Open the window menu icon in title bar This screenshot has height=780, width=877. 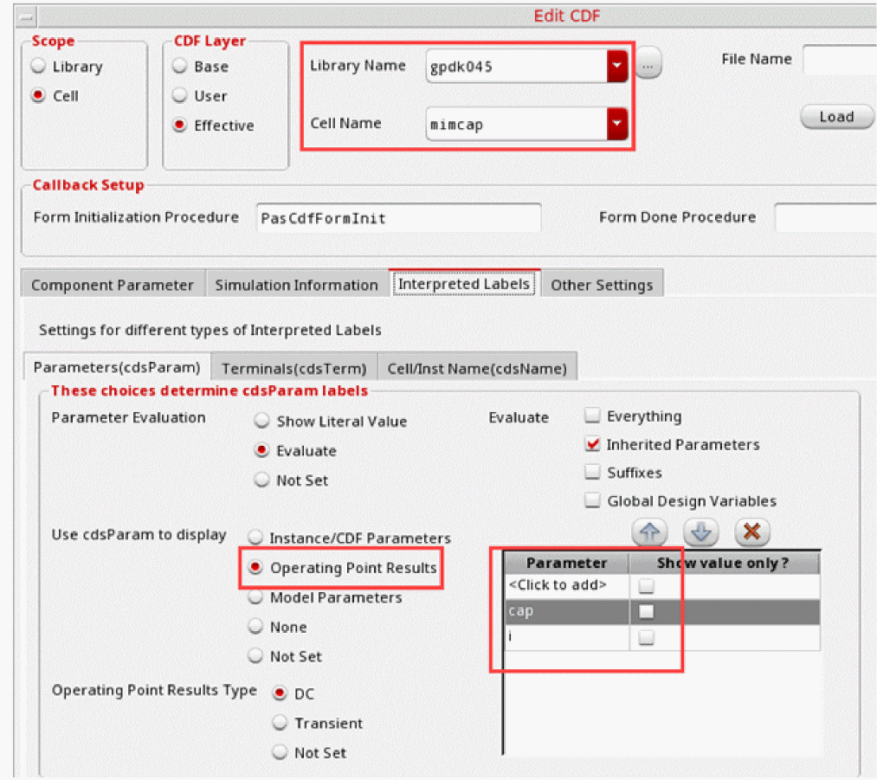tap(25, 16)
